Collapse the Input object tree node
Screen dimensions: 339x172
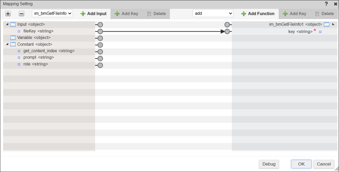pos(7,24)
